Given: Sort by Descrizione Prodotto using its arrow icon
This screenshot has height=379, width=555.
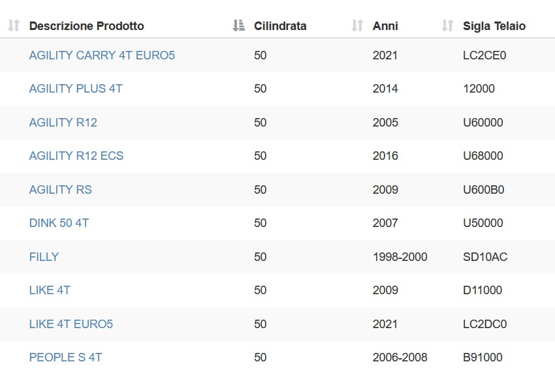Looking at the screenshot, I should tap(14, 25).
